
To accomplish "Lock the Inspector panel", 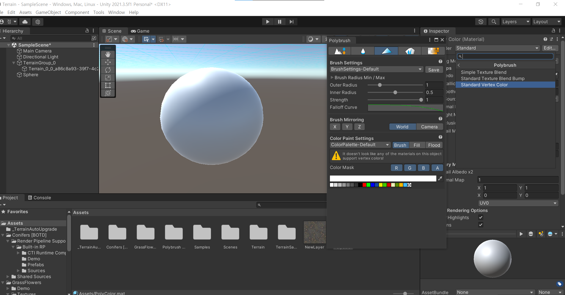I will tap(553, 31).
